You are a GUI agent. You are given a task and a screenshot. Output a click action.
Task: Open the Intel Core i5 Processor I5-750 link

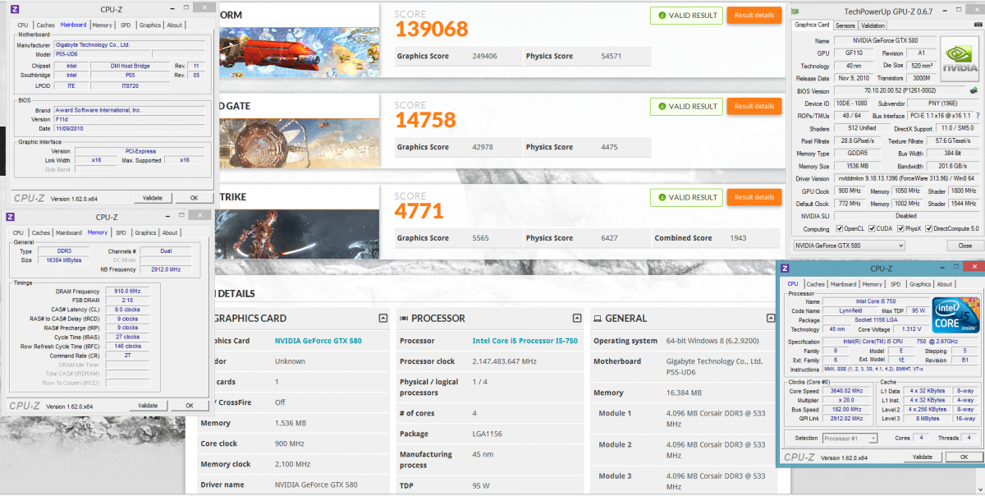525,341
